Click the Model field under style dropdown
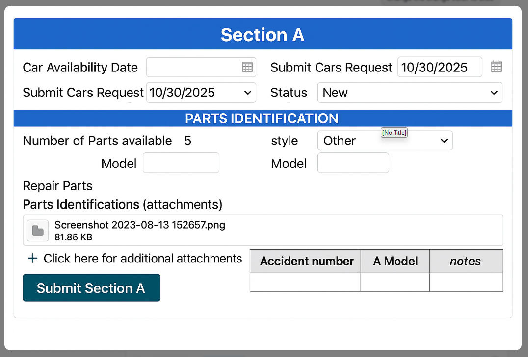The height and width of the screenshot is (357, 528). 353,163
